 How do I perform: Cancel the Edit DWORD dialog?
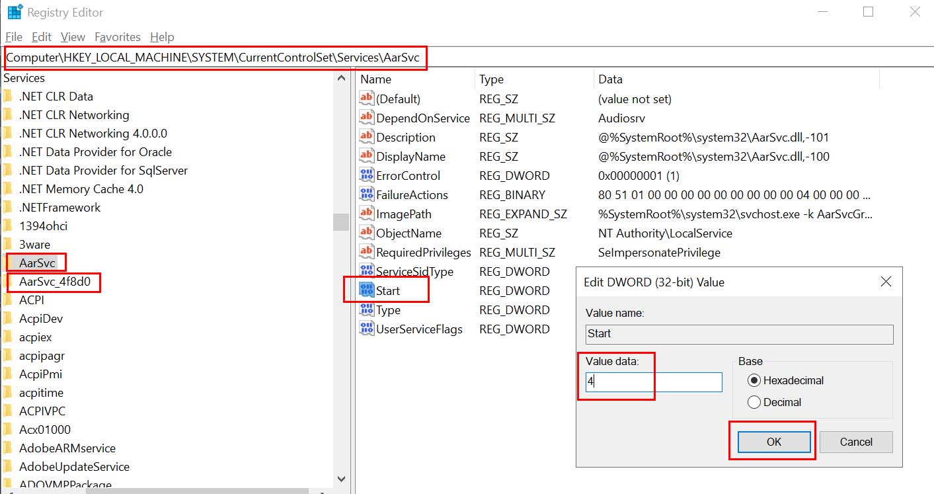856,442
